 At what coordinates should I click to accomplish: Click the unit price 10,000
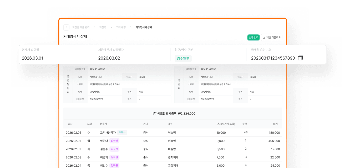click(221, 133)
